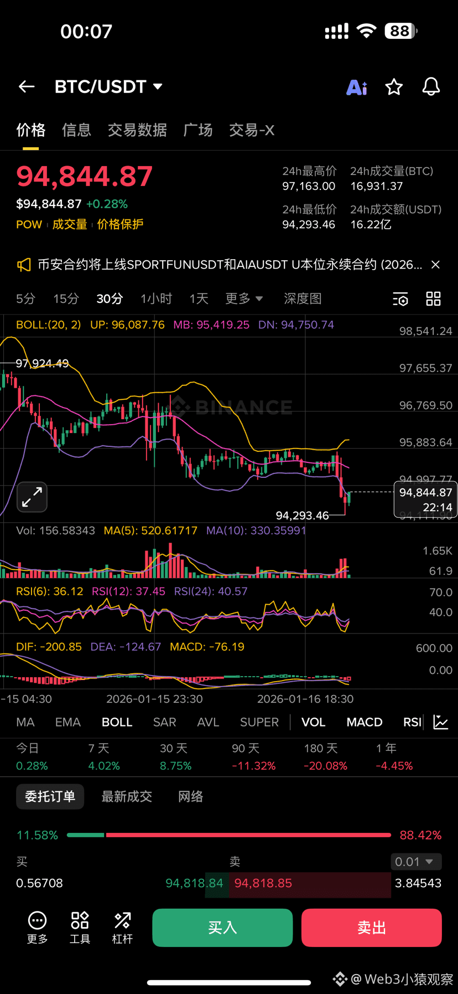This screenshot has height=994, width=458.
Task: Open chart settings icon
Action: coord(400,299)
